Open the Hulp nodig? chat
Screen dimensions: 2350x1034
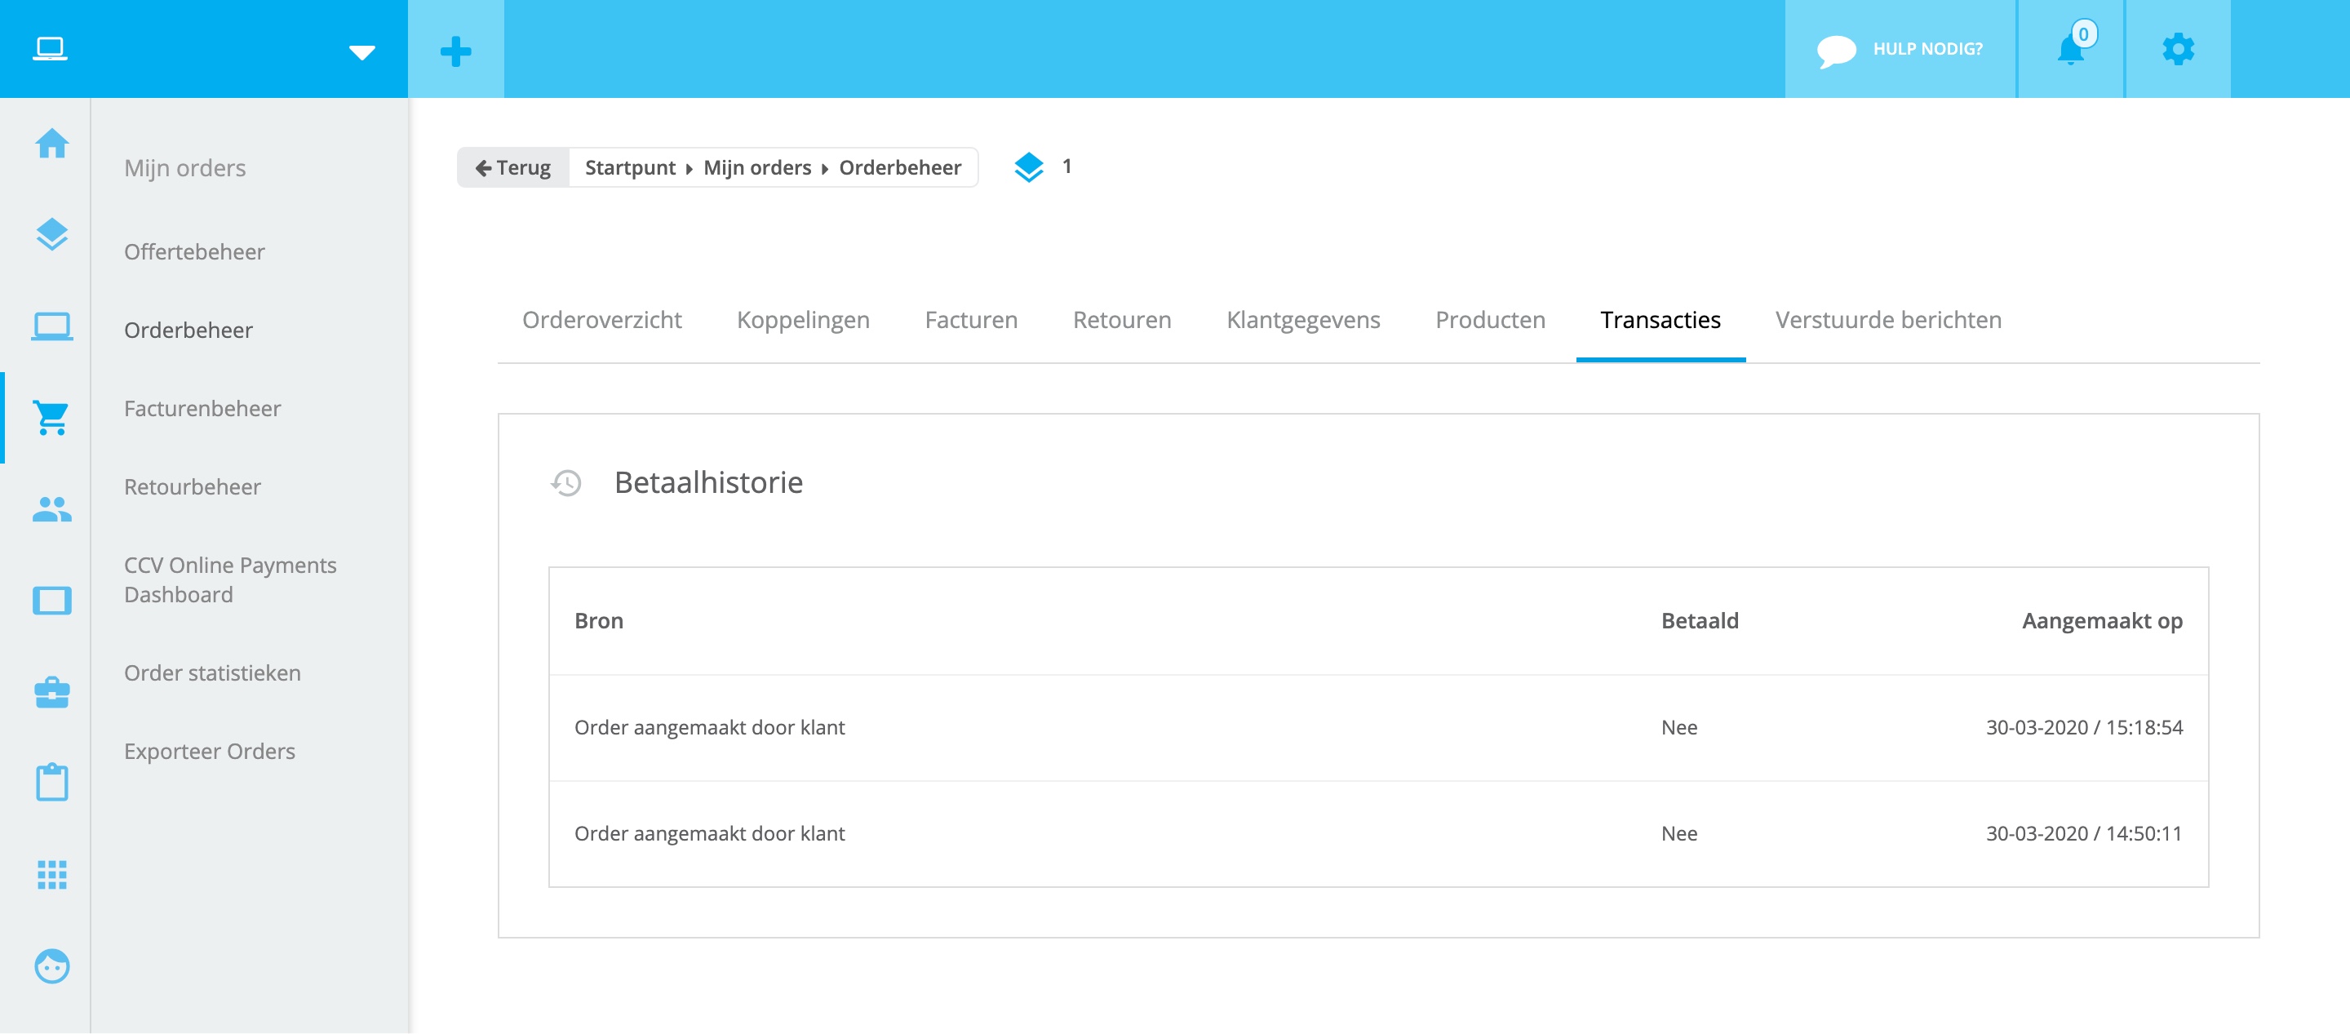coord(1900,49)
